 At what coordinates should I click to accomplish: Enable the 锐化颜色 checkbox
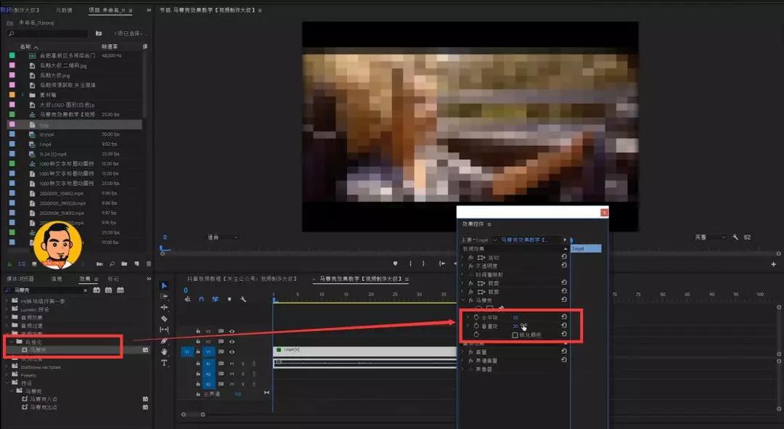pos(515,335)
